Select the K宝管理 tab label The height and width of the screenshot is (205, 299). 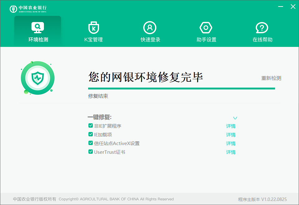(x=93, y=40)
